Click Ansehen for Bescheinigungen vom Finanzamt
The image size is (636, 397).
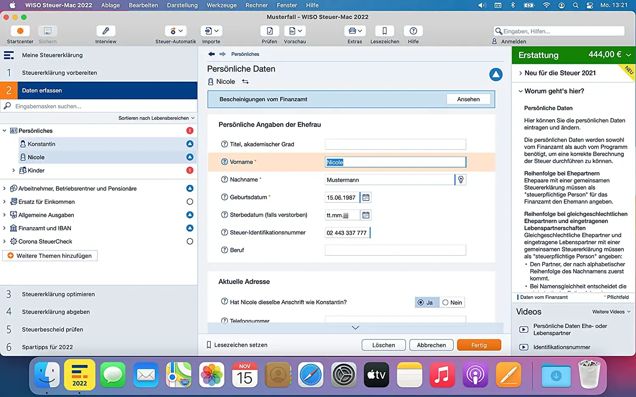(x=468, y=99)
